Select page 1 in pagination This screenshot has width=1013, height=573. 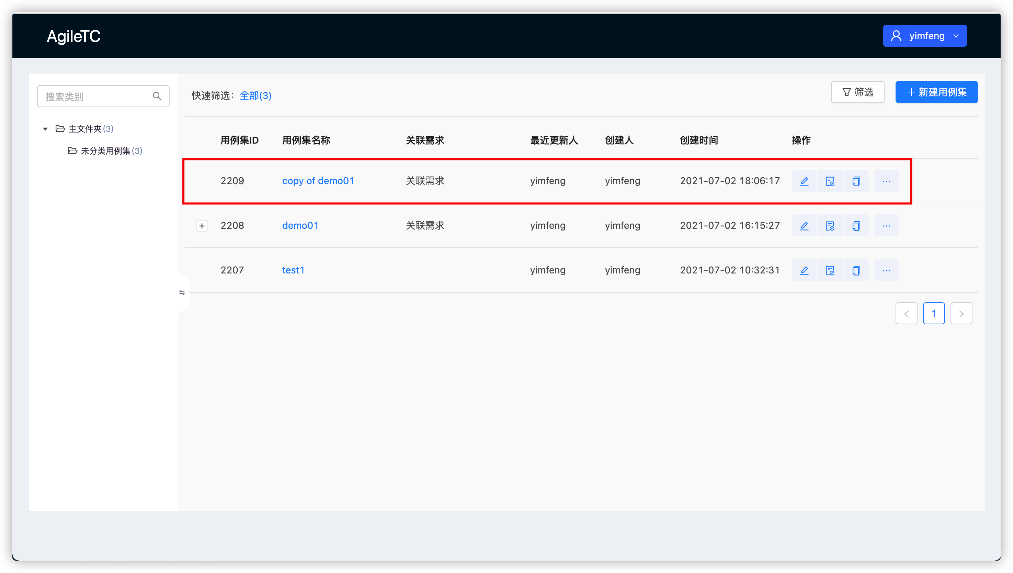pyautogui.click(x=934, y=314)
